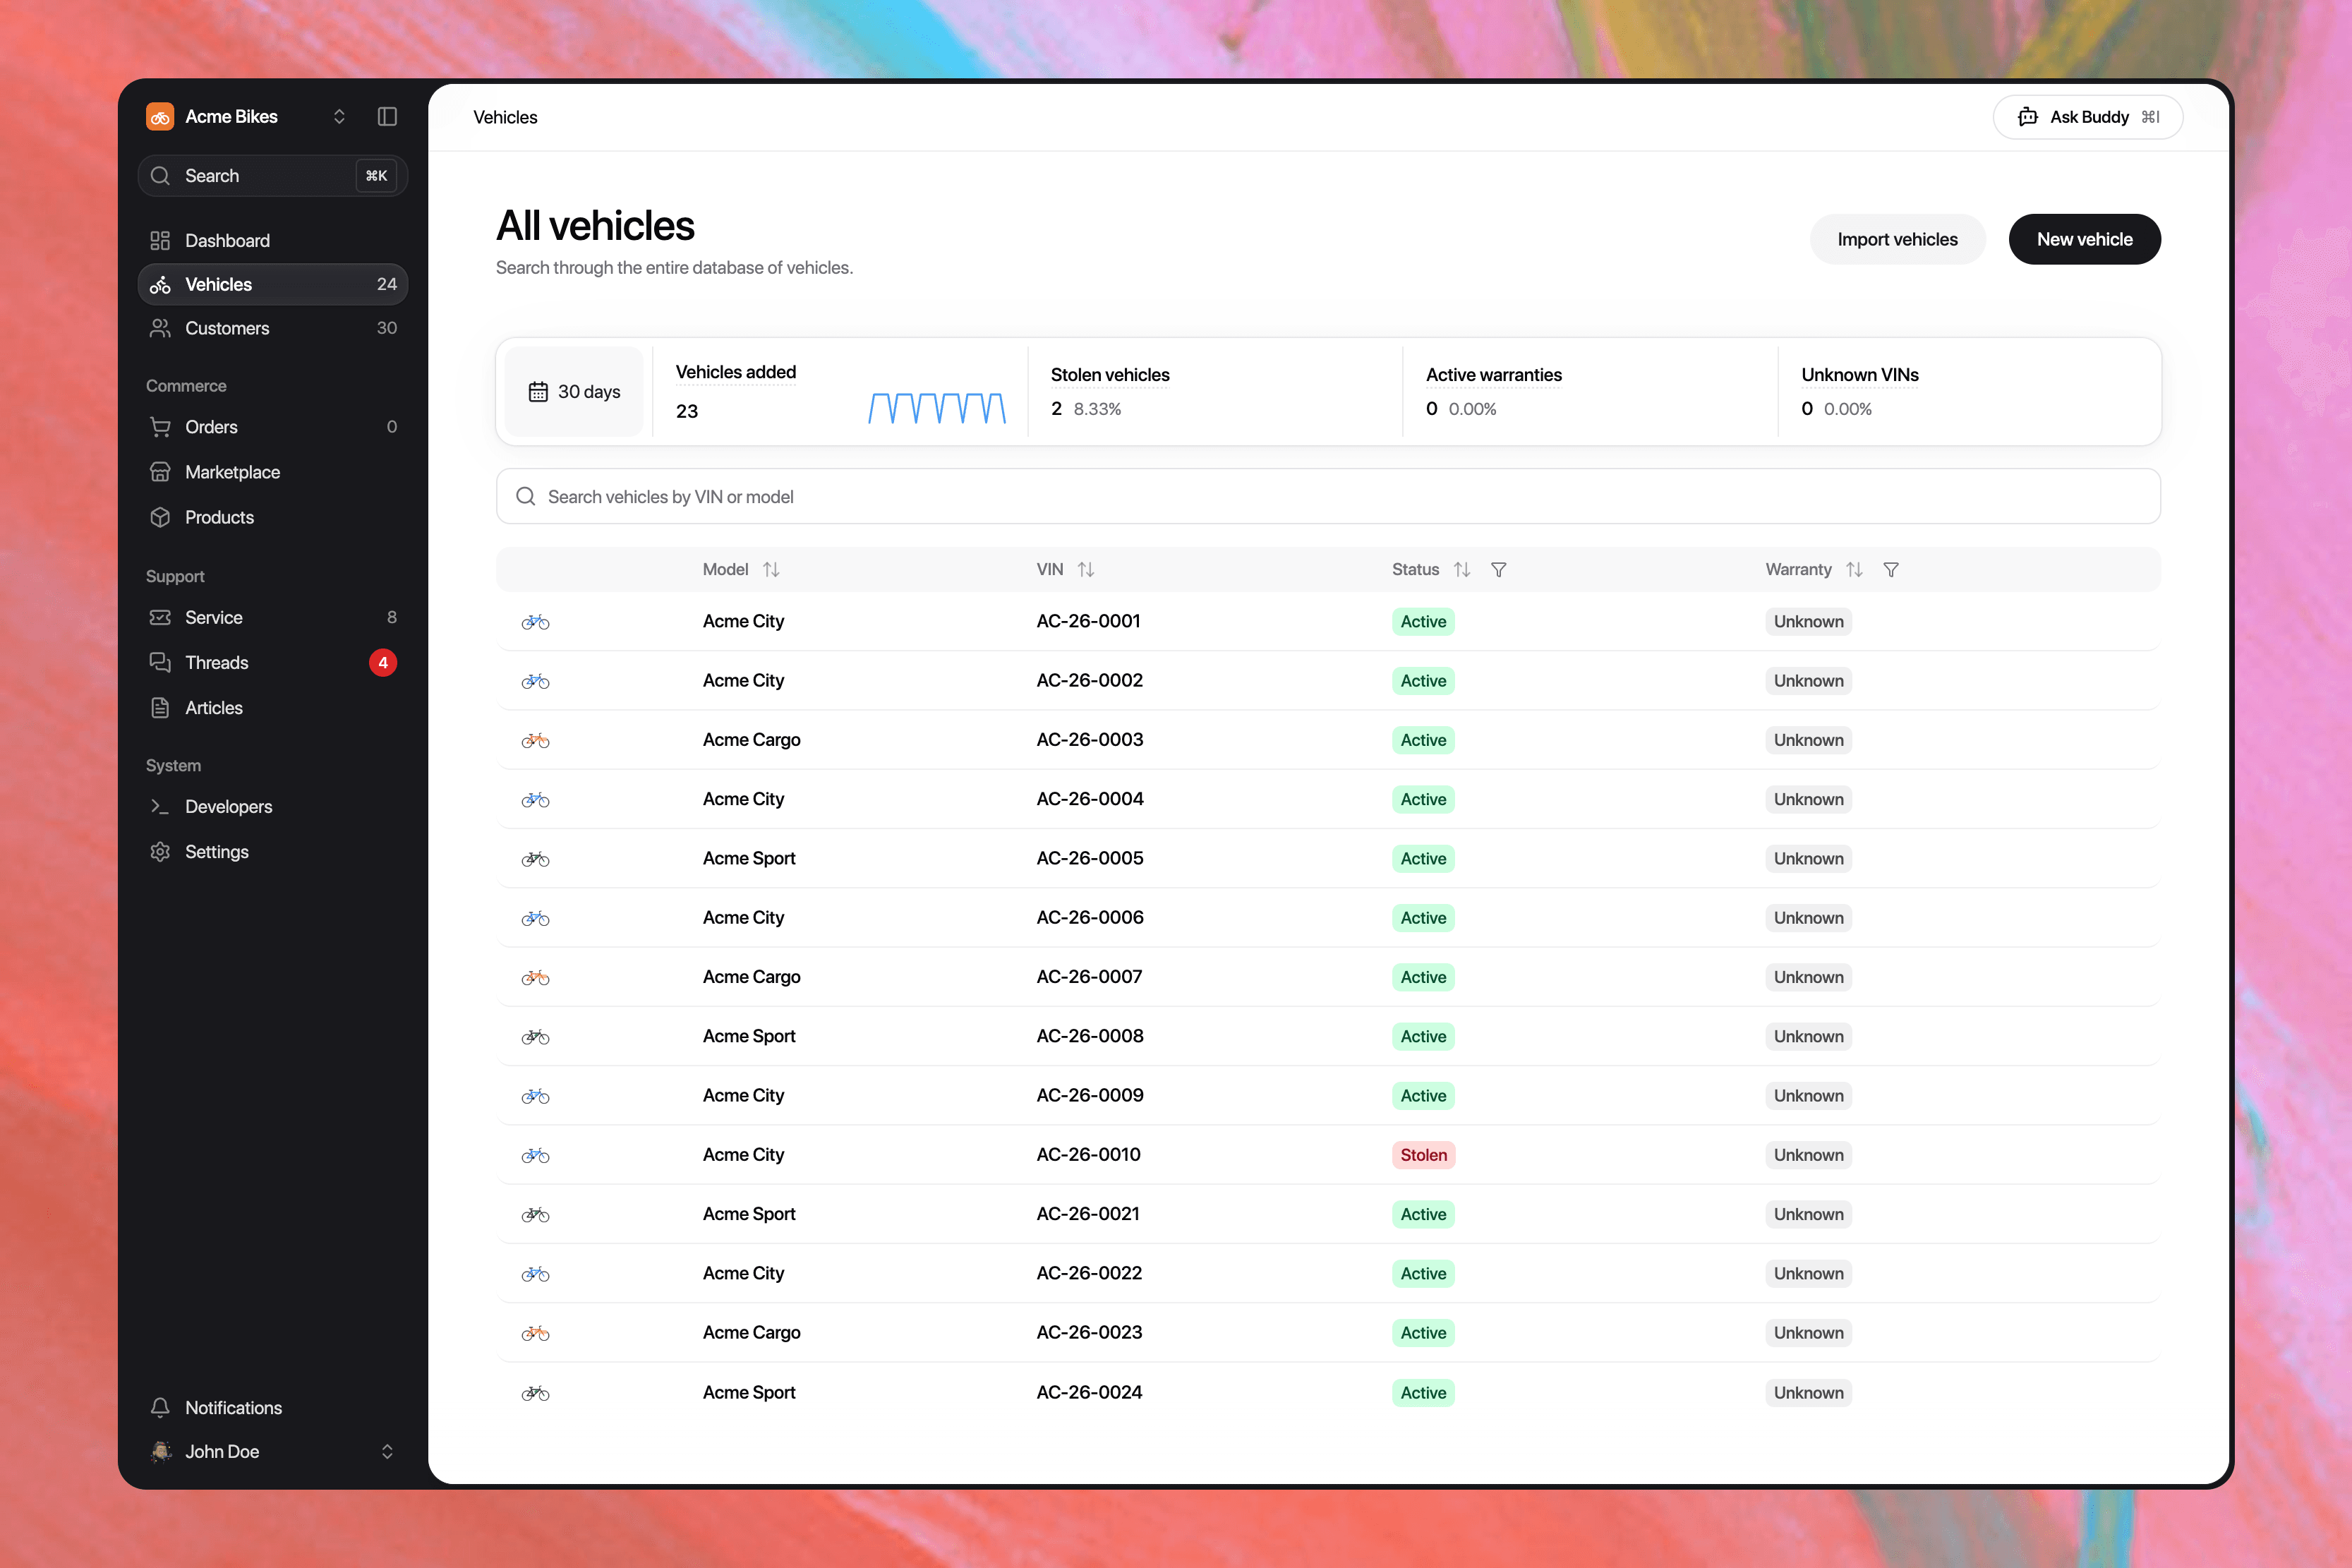Click the bike icon in the AC-26-0007 row
2352x1568 pixels.
(x=535, y=977)
